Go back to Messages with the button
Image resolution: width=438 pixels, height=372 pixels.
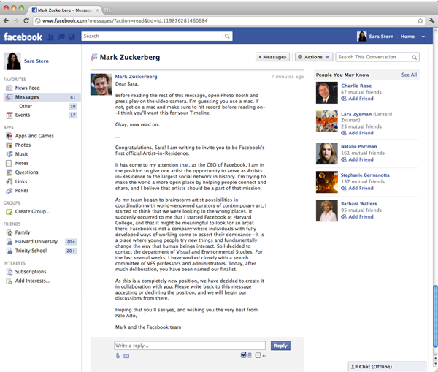point(272,57)
